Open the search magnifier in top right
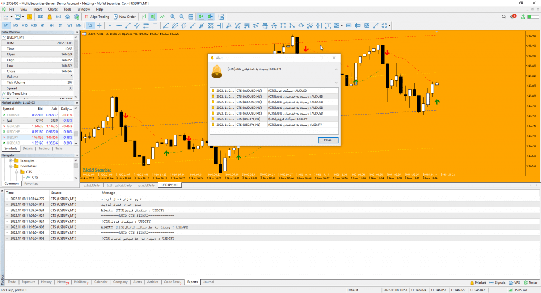 (x=503, y=16)
